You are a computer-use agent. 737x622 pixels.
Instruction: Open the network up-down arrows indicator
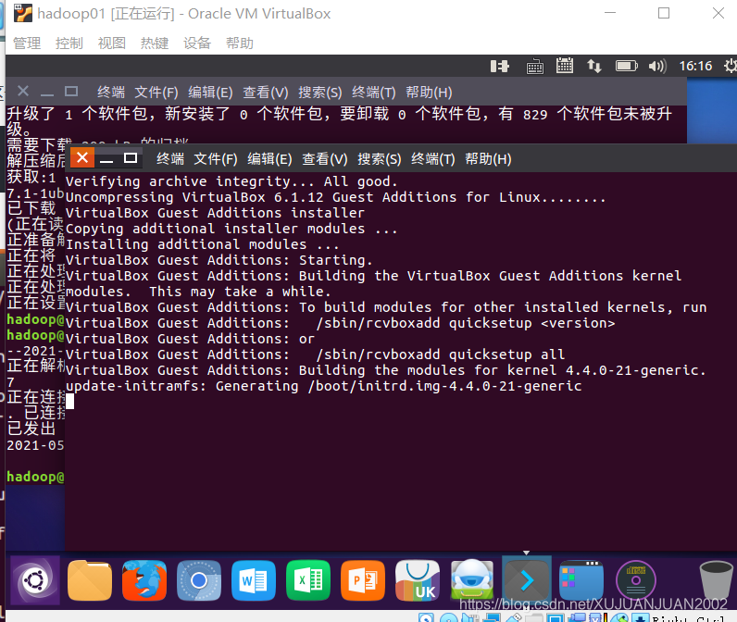click(594, 66)
